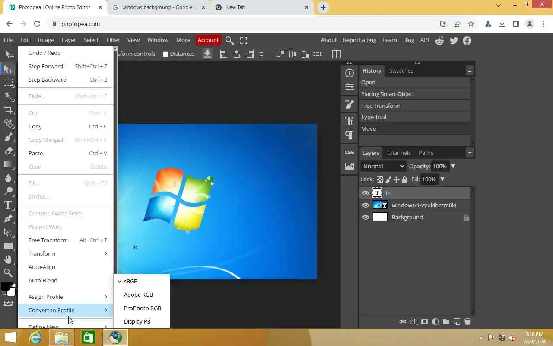
Task: Open the Opacity slider dropdown arrow
Action: (x=453, y=166)
